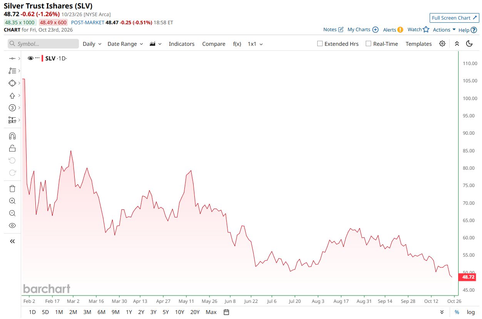
Task: Open the Alerts bell link
Action: click(393, 30)
